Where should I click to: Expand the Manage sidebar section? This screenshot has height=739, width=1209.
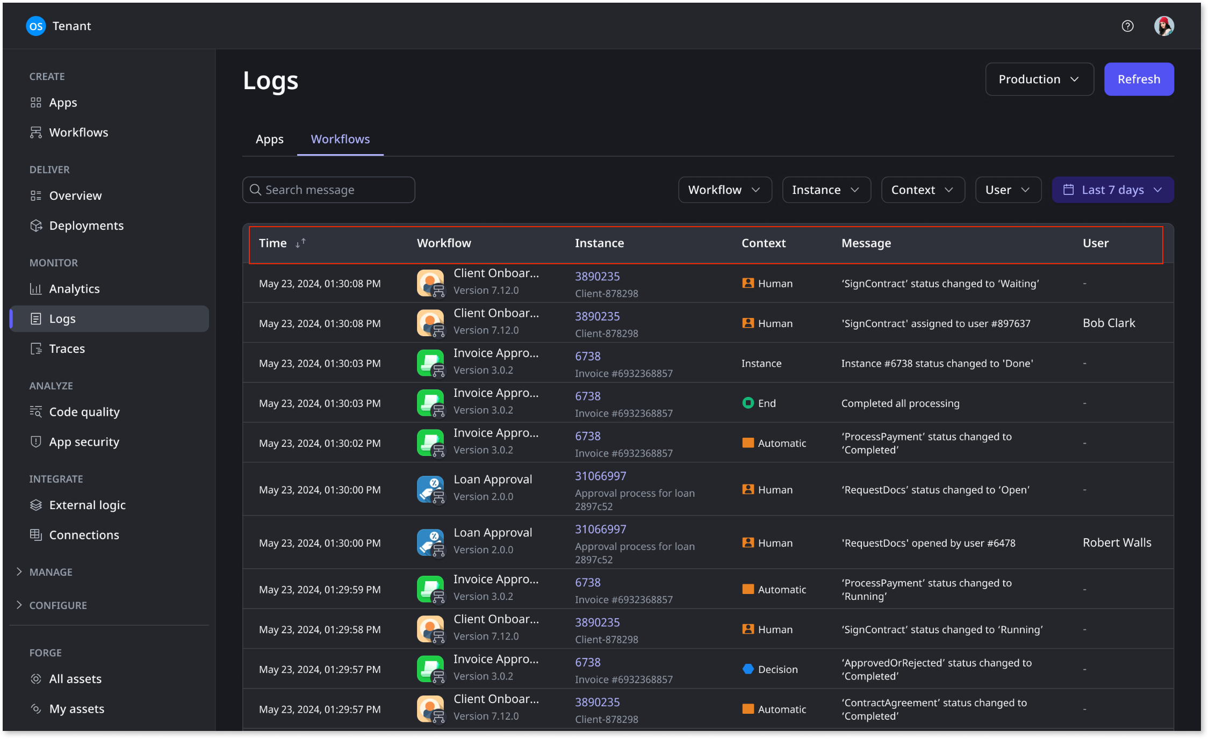51,571
